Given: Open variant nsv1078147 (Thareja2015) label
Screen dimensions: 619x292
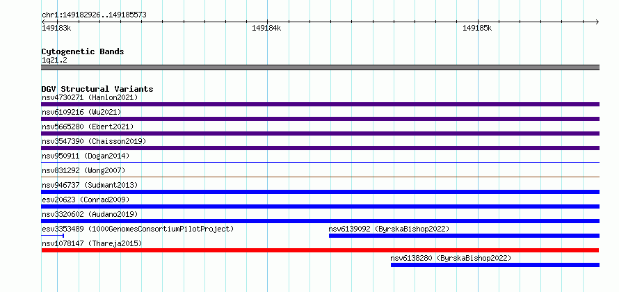Looking at the screenshot, I should (92, 243).
